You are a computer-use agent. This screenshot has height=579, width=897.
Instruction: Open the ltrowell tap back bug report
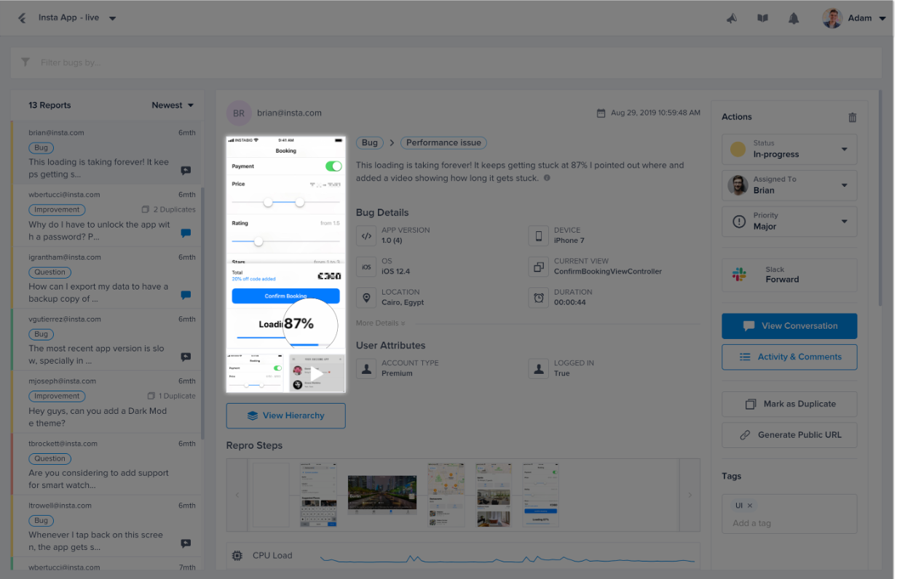(x=107, y=526)
